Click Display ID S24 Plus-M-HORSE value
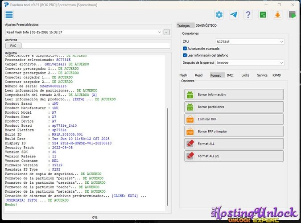 82,143
